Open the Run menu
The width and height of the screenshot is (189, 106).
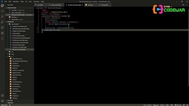click(30, 1)
